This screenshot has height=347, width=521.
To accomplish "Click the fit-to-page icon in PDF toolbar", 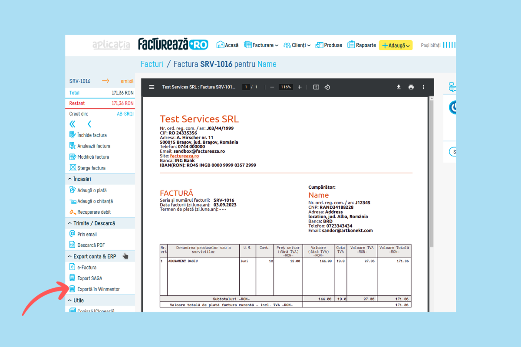I will [316, 87].
